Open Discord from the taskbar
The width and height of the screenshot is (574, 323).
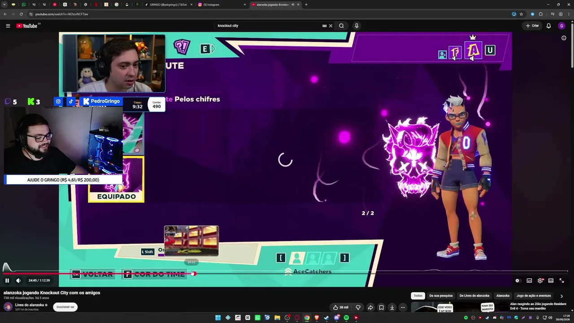pos(336,318)
